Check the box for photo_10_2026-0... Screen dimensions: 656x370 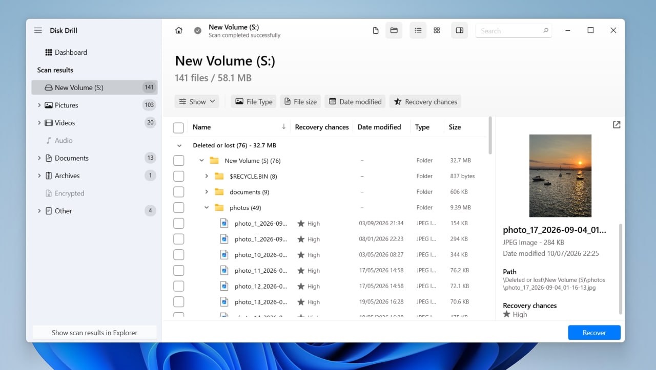[x=178, y=255]
